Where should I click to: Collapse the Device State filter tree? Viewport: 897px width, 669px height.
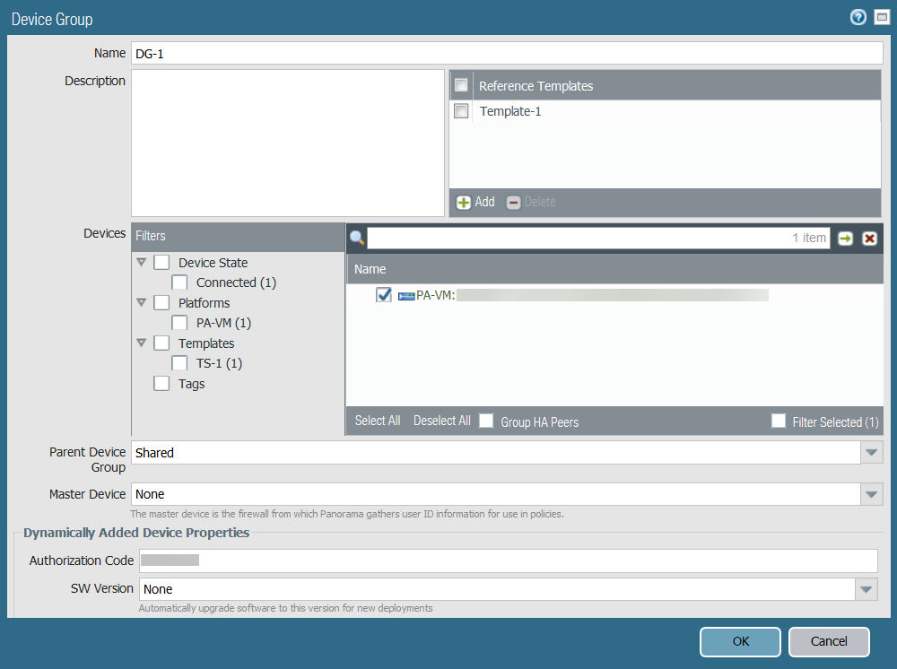(142, 262)
